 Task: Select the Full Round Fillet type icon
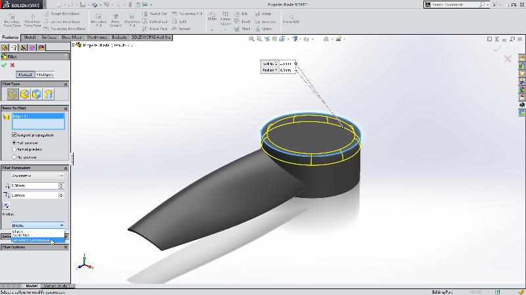click(48, 94)
